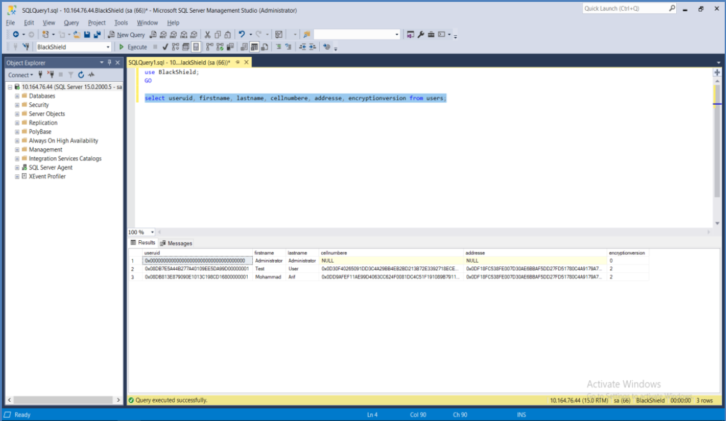The width and height of the screenshot is (726, 421).
Task: Open the BlackShield database dropdown
Action: 108,47
